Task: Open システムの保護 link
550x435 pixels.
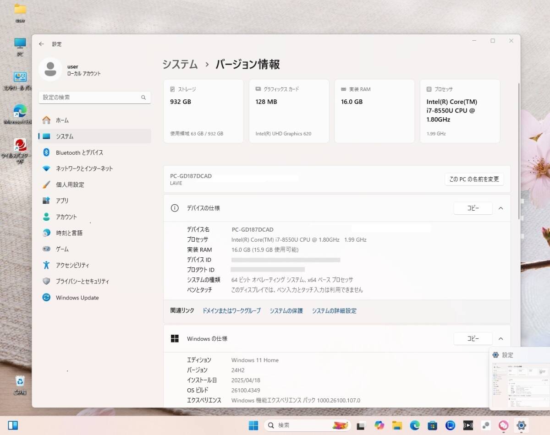Action: [x=286, y=311]
